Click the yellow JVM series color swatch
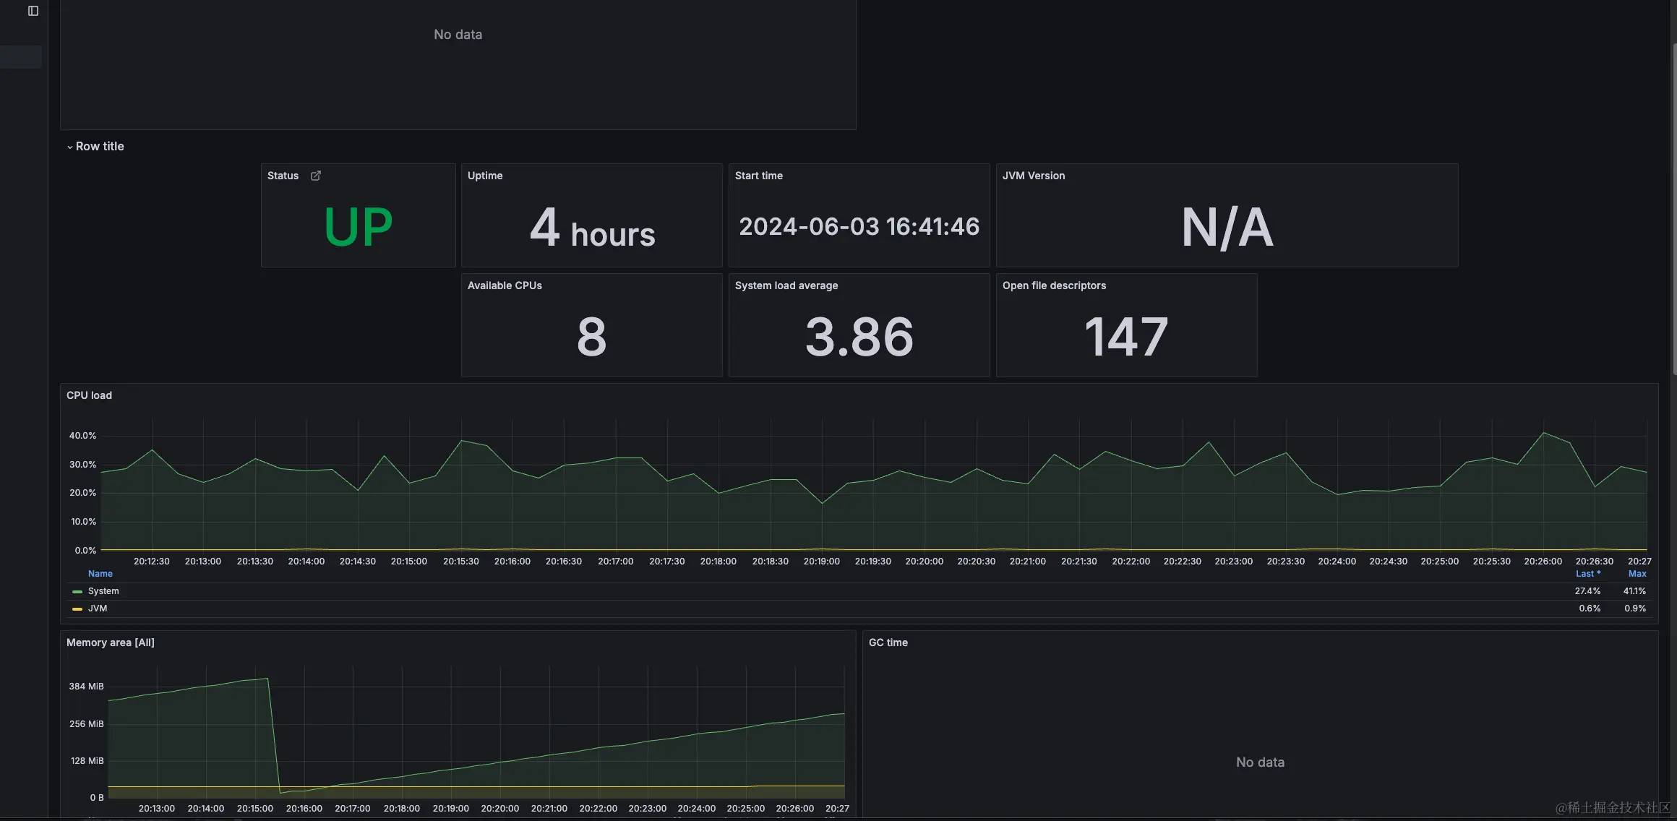 pyautogui.click(x=77, y=609)
